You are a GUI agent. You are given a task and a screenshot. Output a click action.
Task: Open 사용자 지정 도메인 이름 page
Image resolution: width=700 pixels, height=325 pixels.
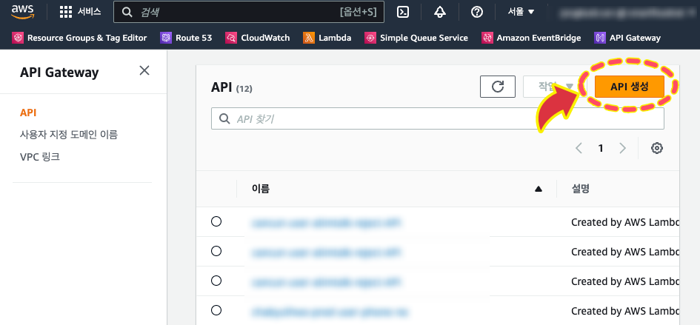69,135
